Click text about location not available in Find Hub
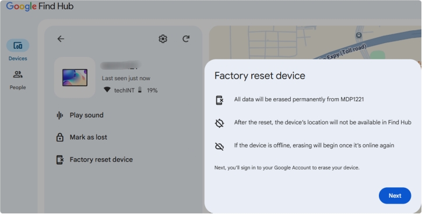 point(323,123)
